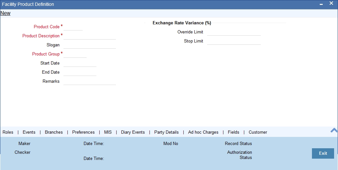Open the Fields sub-screen
This screenshot has height=170, width=338.
click(x=234, y=132)
